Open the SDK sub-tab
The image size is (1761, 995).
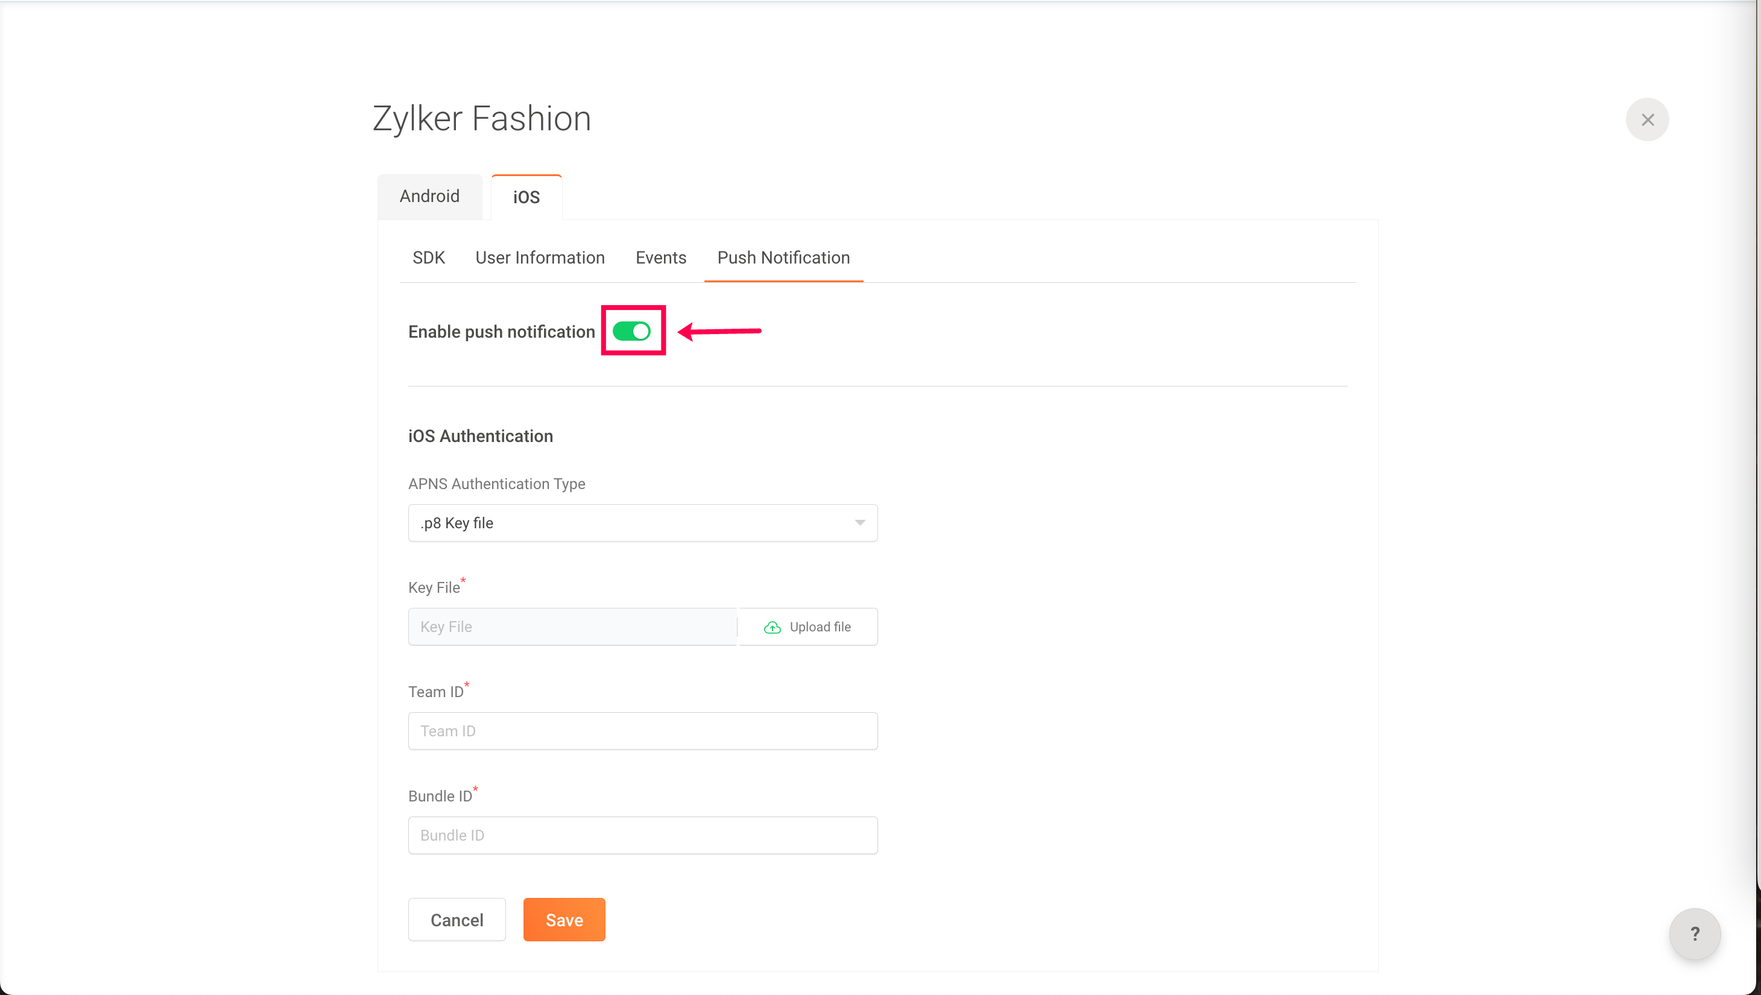point(429,257)
